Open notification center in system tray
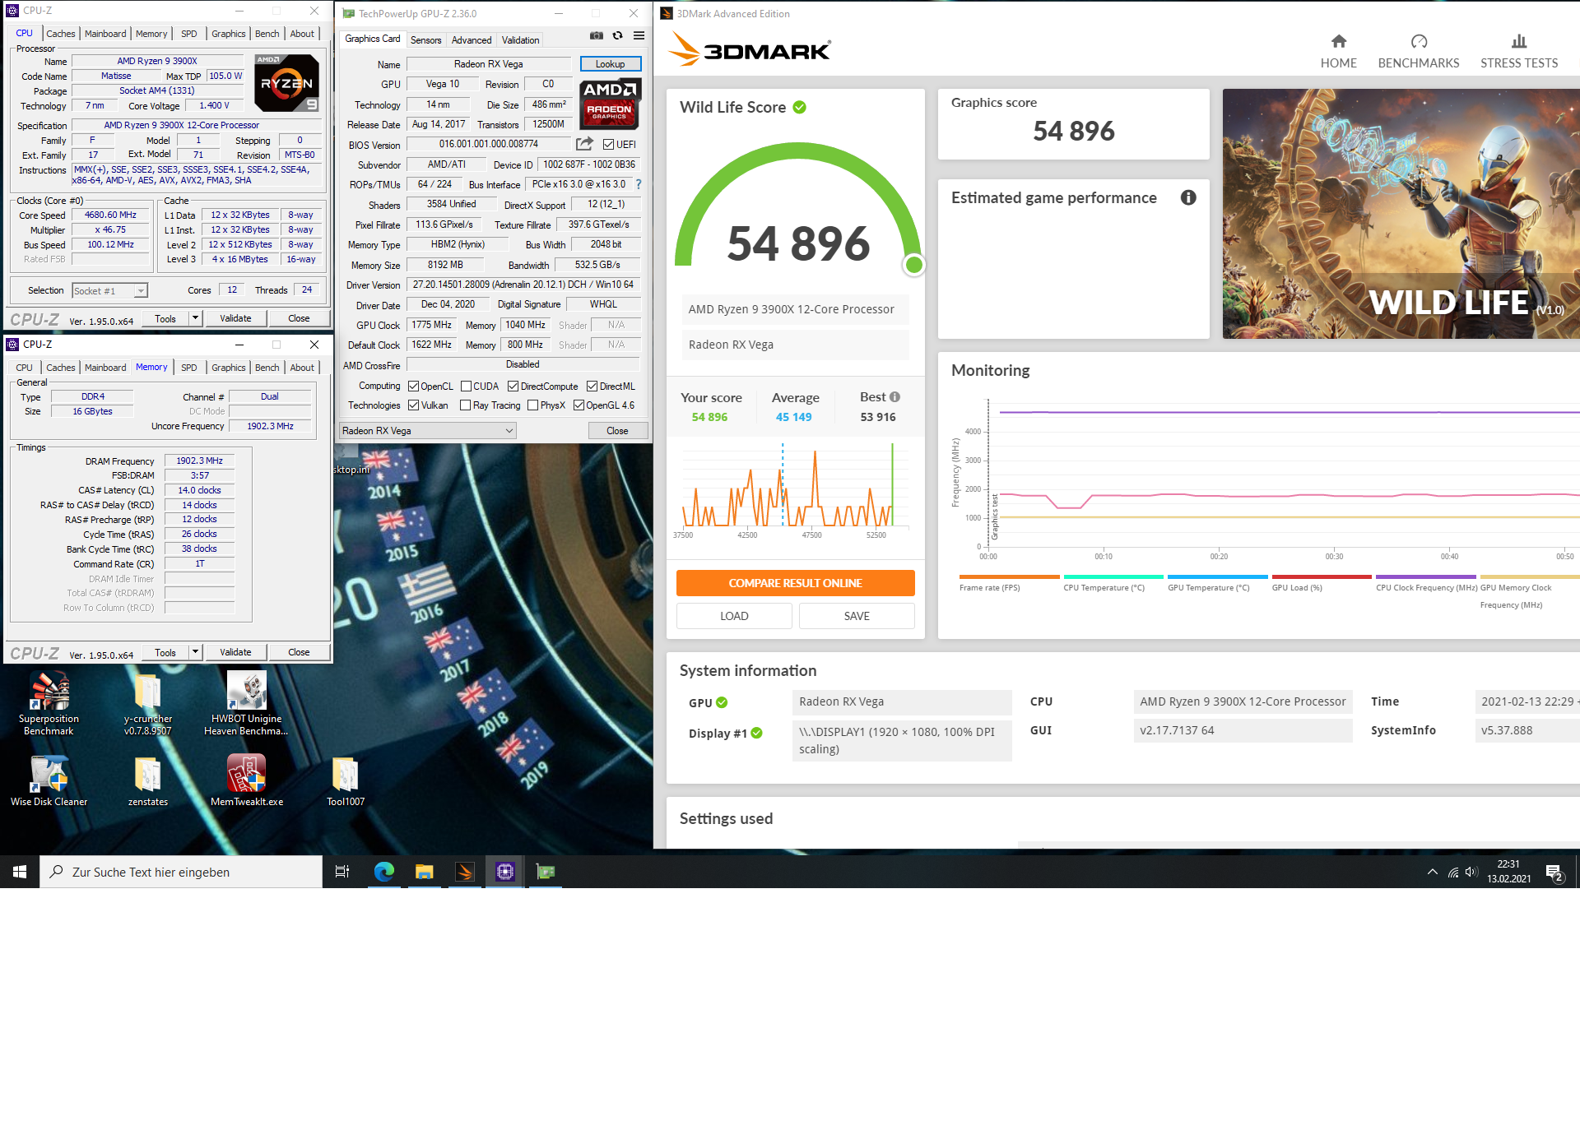 coord(1554,873)
